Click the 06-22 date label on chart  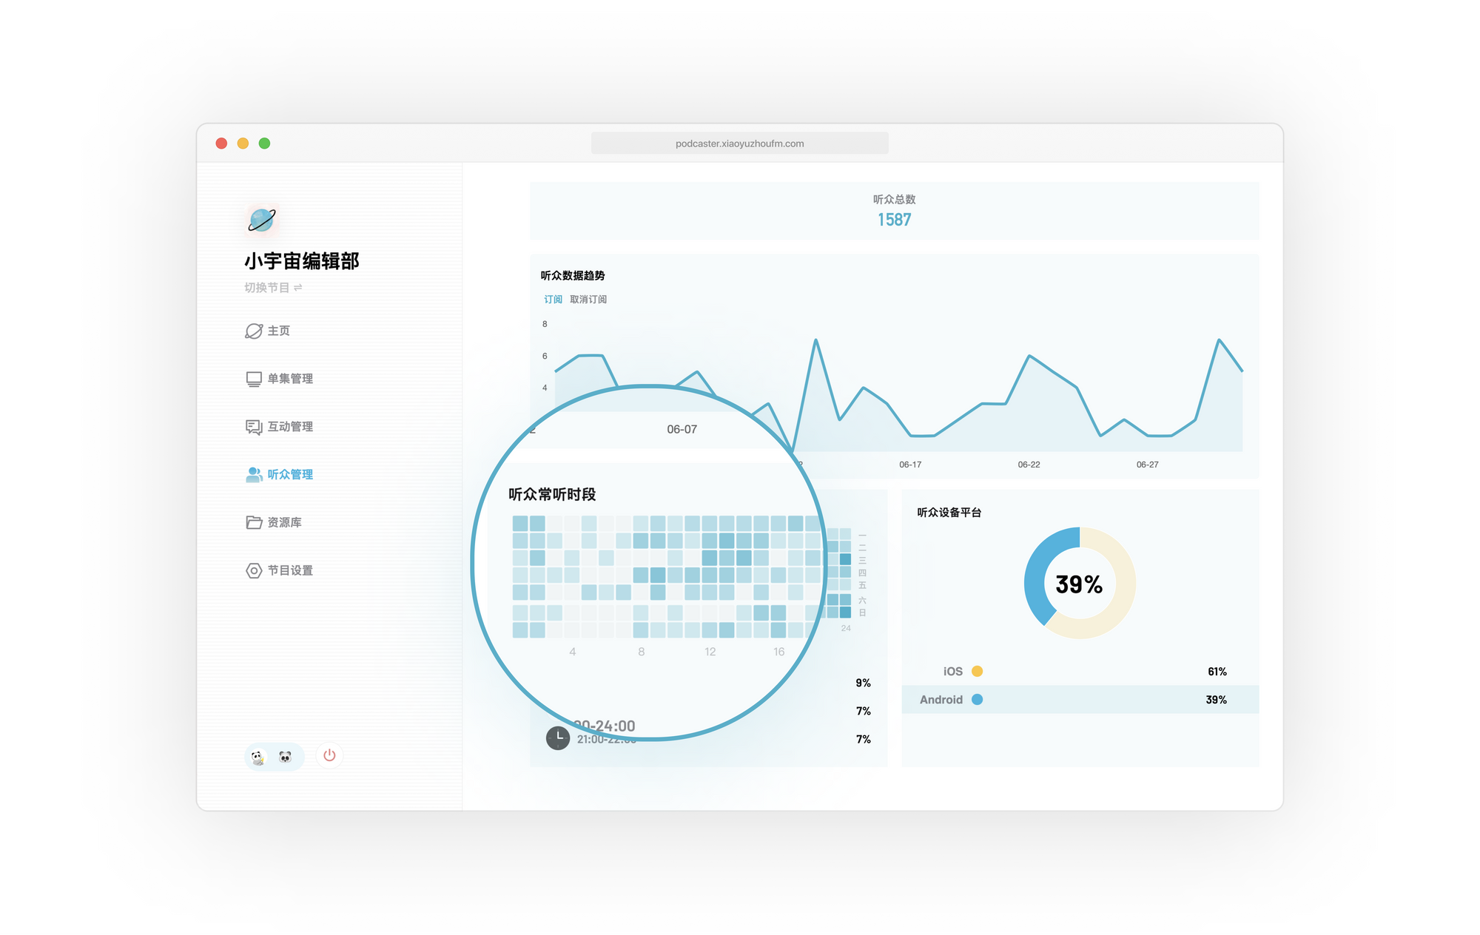click(1029, 465)
